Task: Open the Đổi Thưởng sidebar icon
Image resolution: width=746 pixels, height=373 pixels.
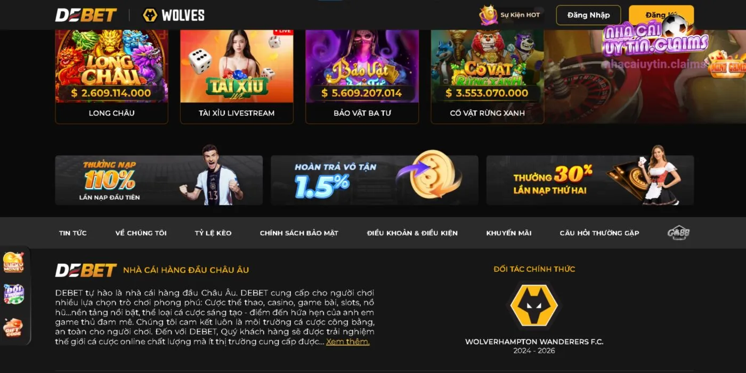Action: (13, 294)
